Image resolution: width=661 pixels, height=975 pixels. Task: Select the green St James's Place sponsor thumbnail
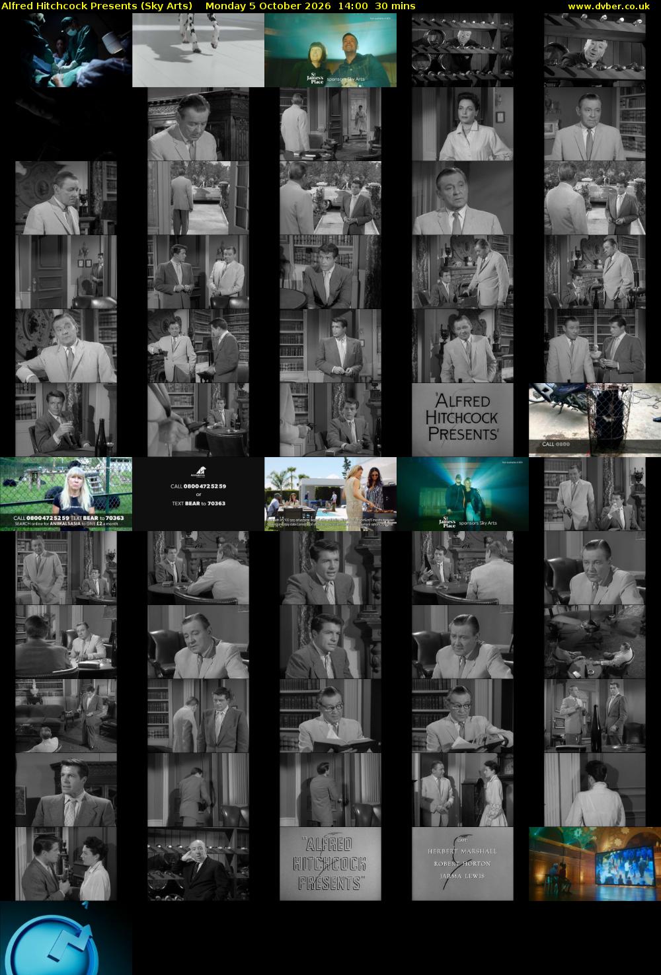330,50
